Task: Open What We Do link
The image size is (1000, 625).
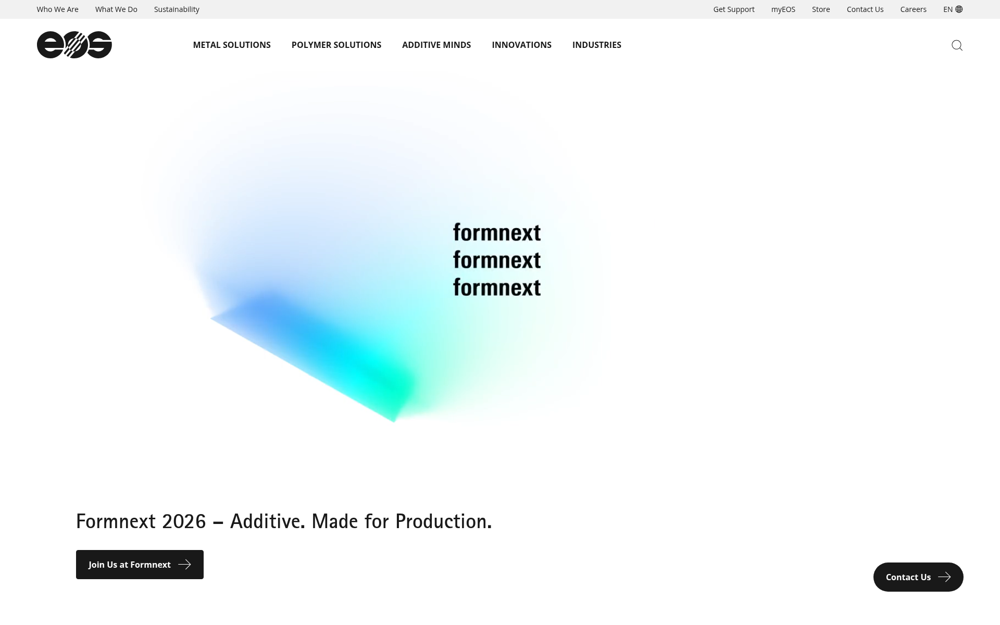Action: (x=116, y=9)
